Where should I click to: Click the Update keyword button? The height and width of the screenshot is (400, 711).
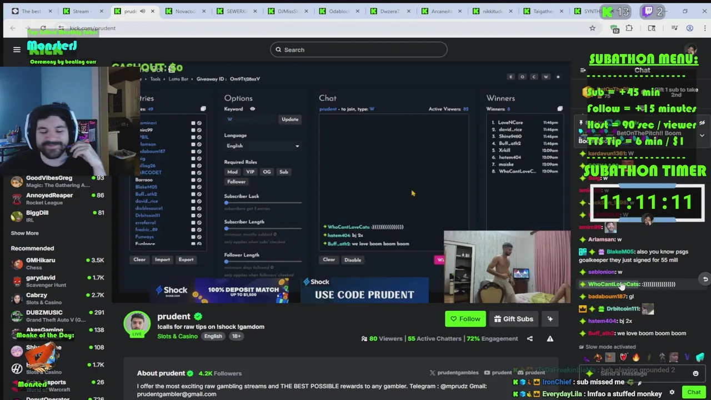[x=290, y=119]
